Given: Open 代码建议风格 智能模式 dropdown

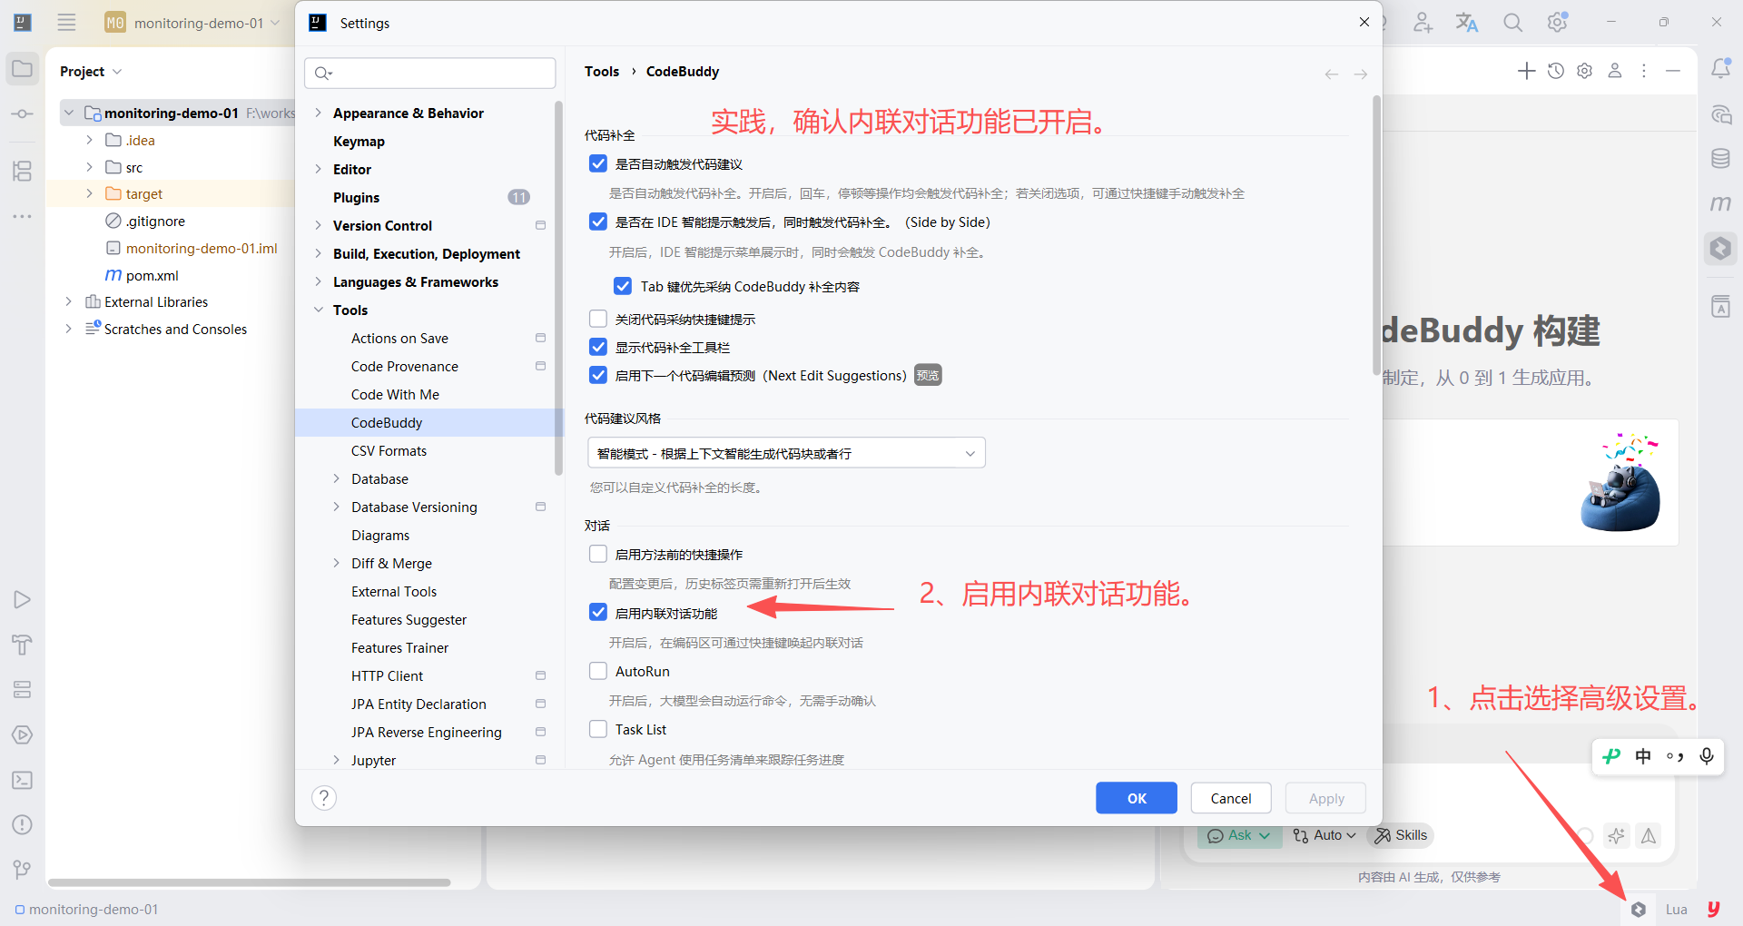Looking at the screenshot, I should pos(786,453).
